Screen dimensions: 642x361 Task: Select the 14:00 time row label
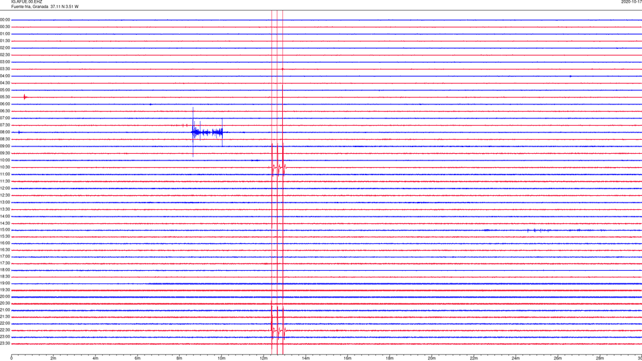click(x=5, y=217)
